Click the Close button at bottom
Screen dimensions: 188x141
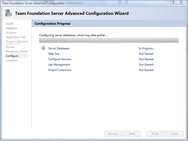pos(174,134)
